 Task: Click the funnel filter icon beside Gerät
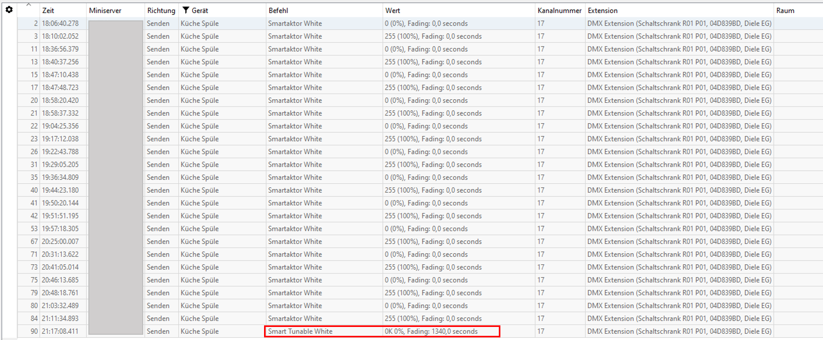coord(186,10)
